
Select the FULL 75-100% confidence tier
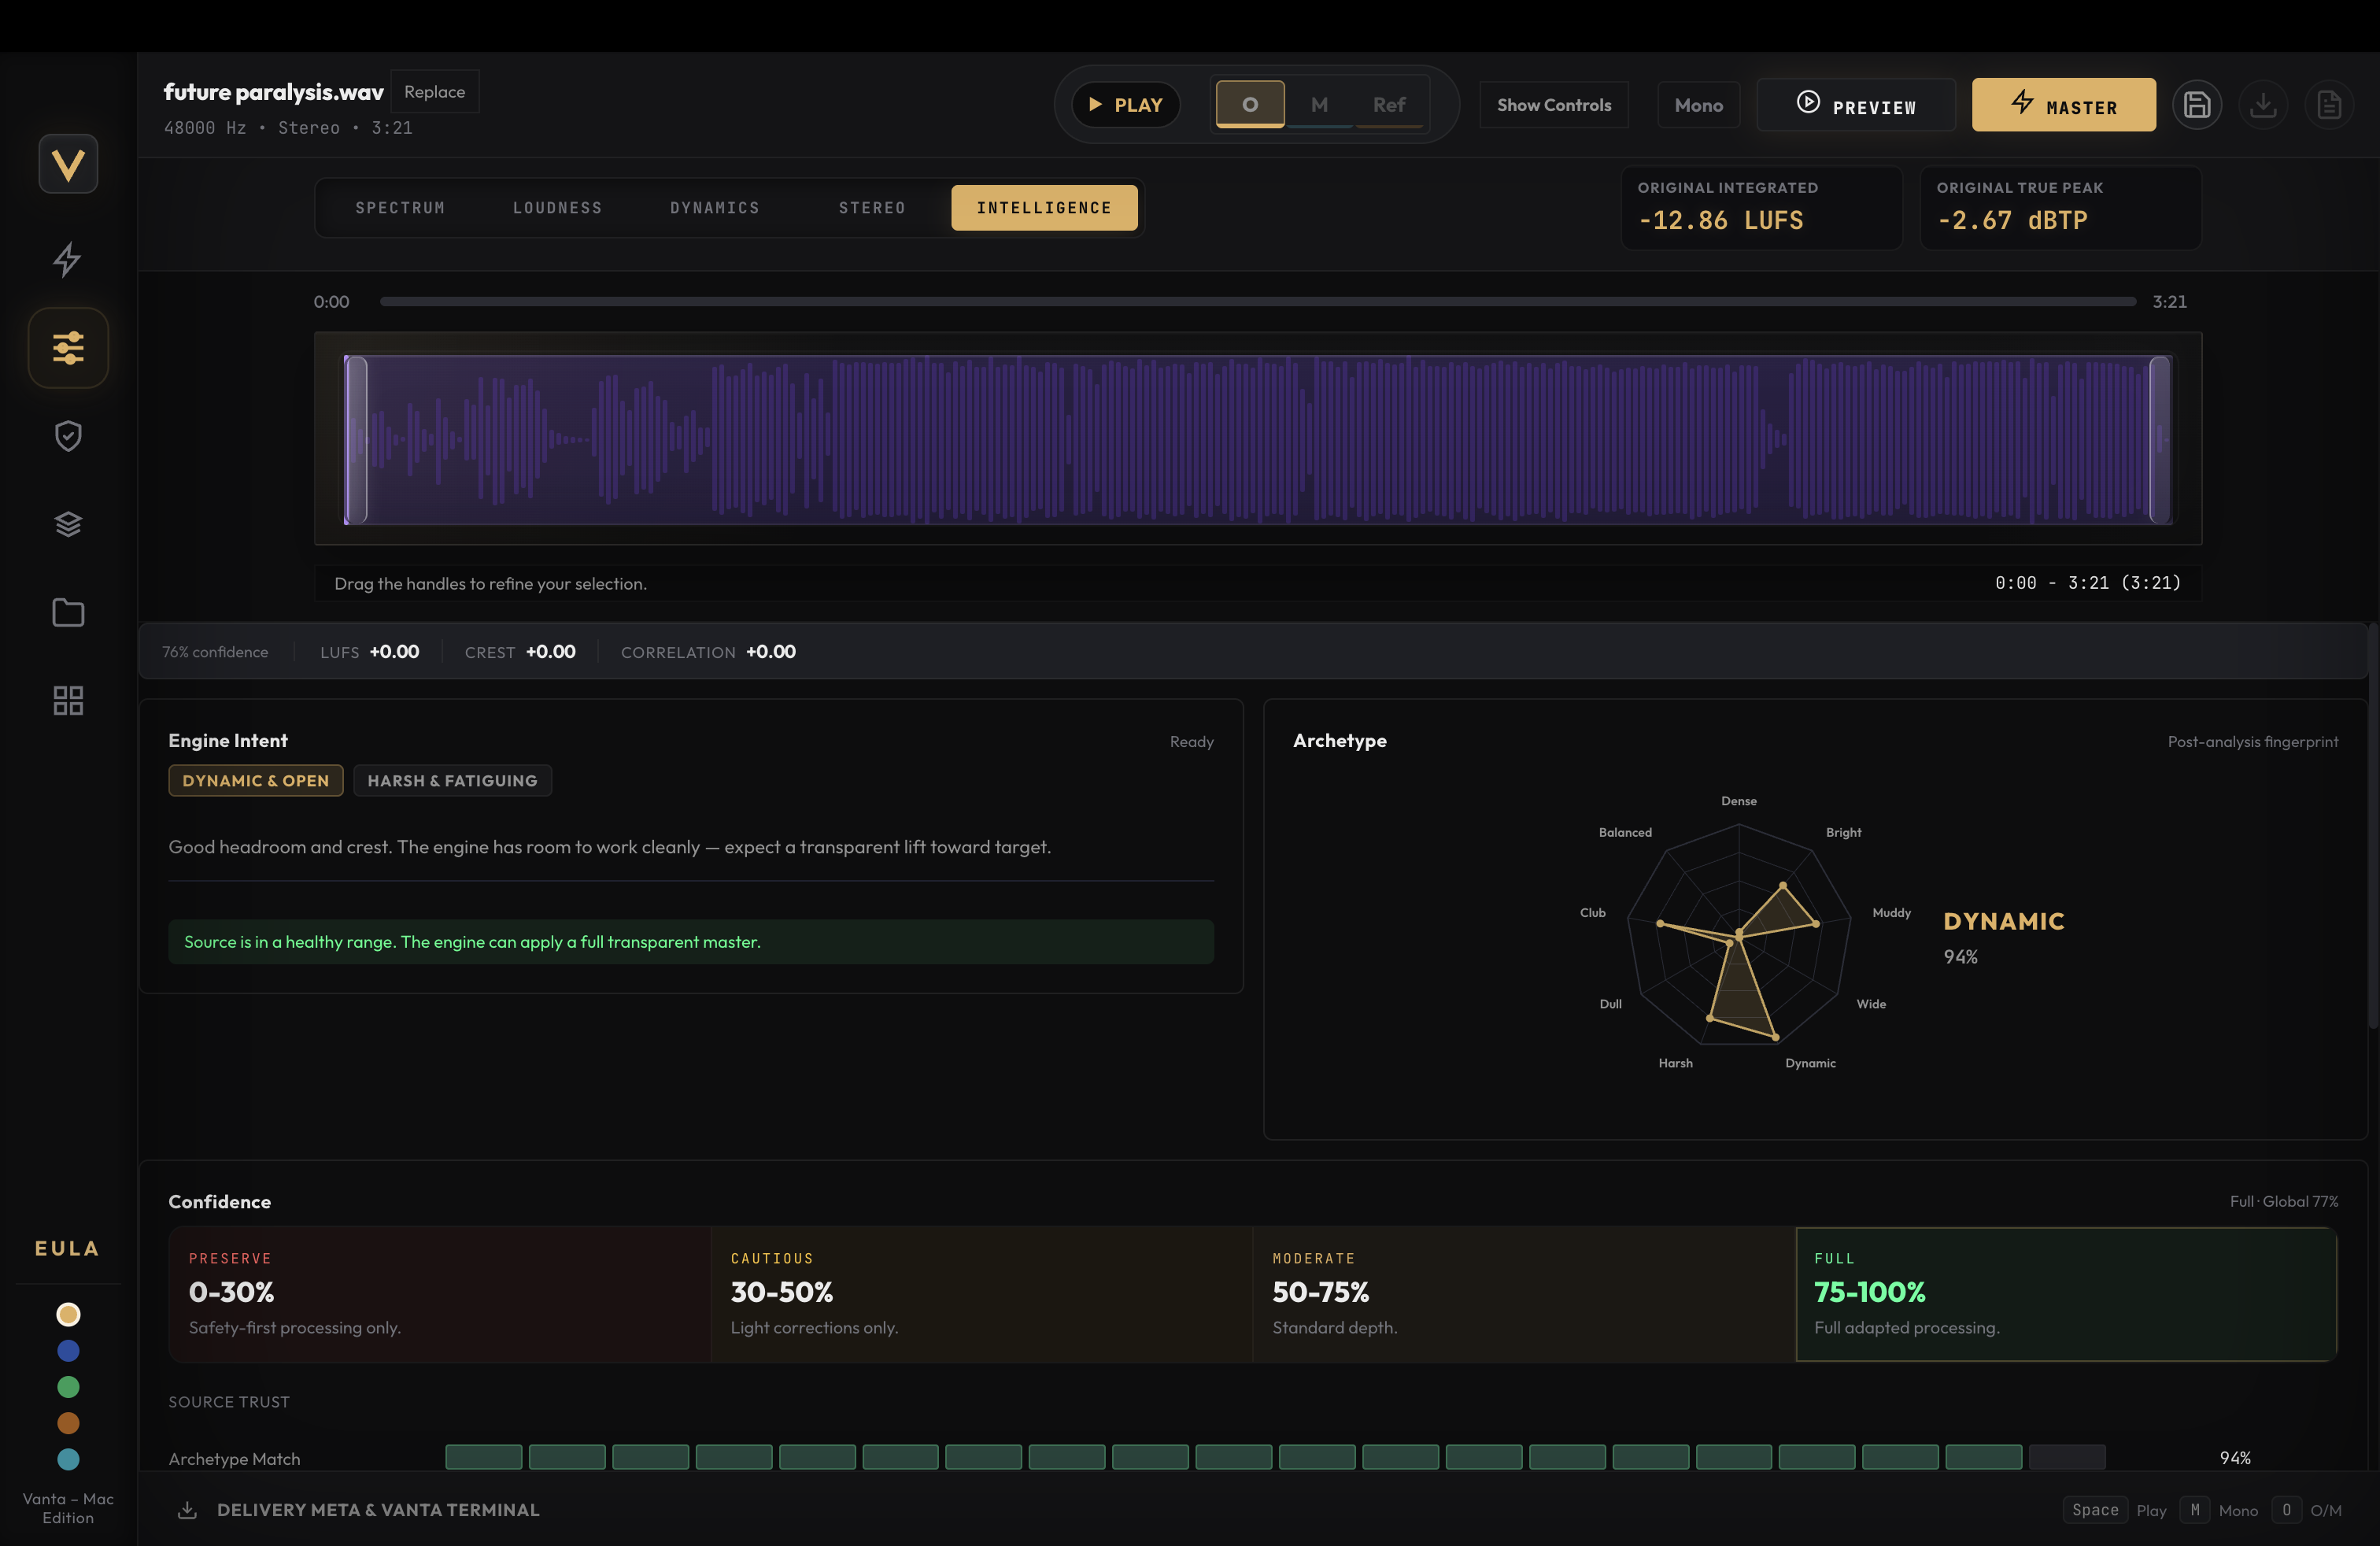[2066, 1294]
